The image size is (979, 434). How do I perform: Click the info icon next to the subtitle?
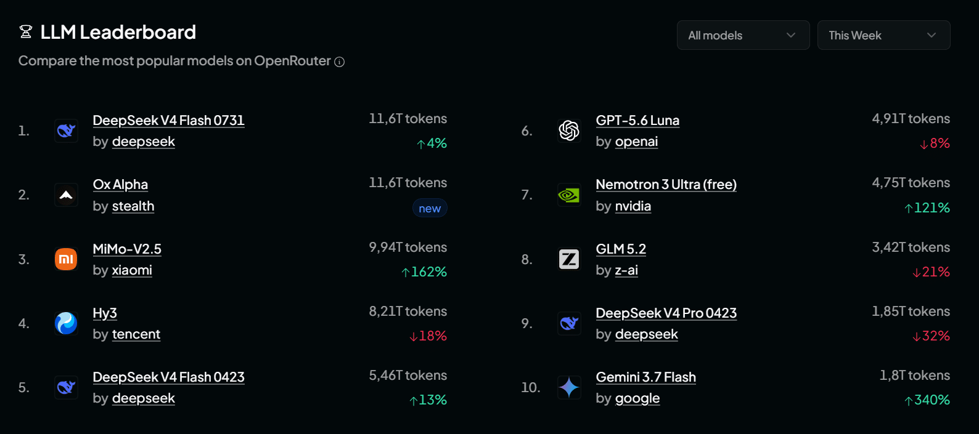339,62
